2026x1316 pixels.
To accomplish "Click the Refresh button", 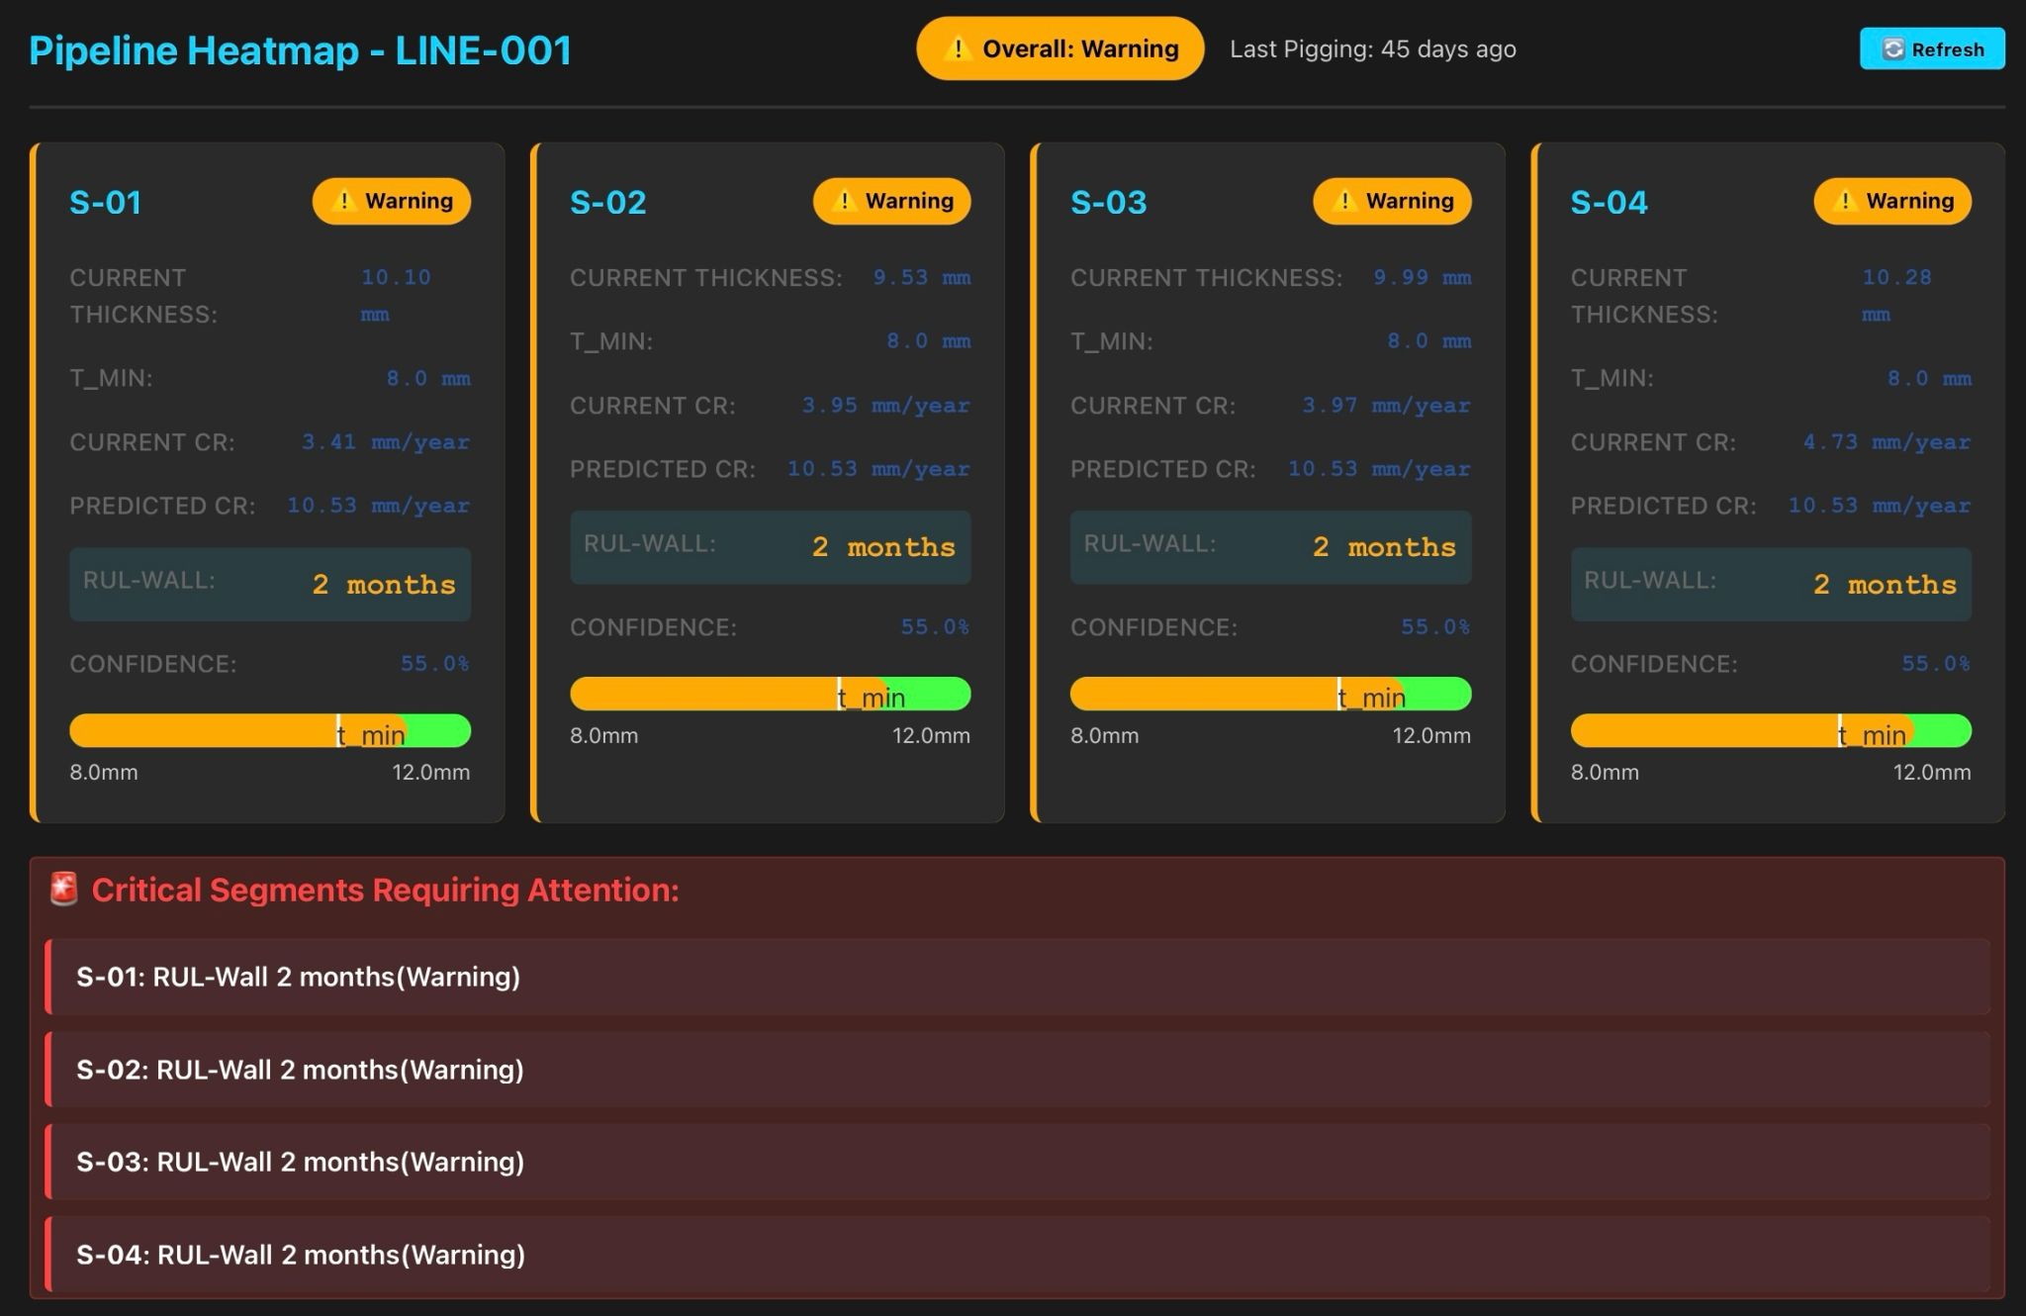I will point(1931,48).
